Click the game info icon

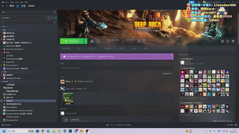pyautogui.click(x=228, y=41)
